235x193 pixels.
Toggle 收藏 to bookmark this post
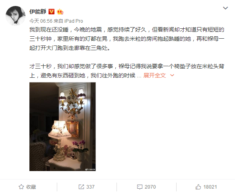point(27,187)
